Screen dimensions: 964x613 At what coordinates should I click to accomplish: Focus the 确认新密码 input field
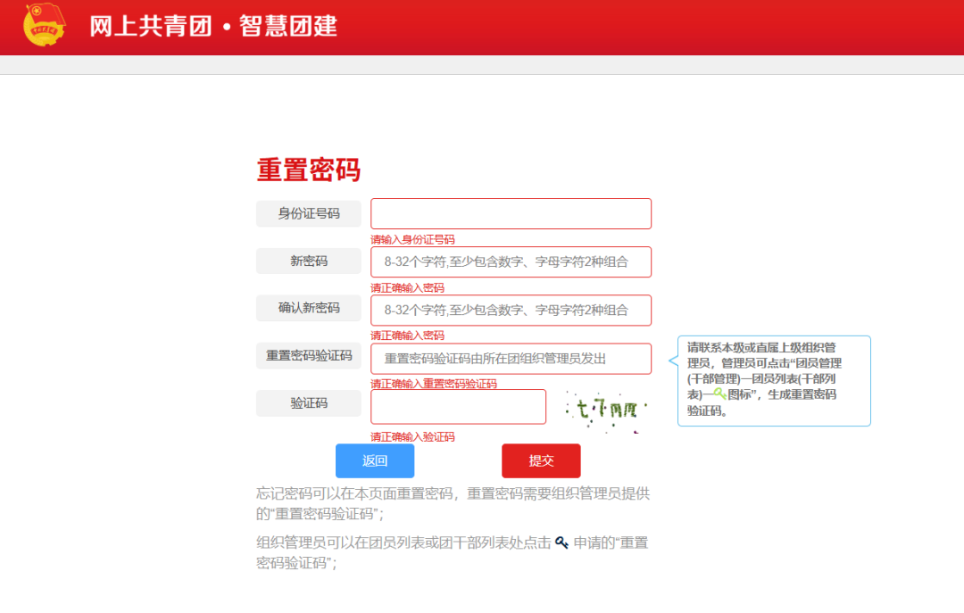[511, 310]
